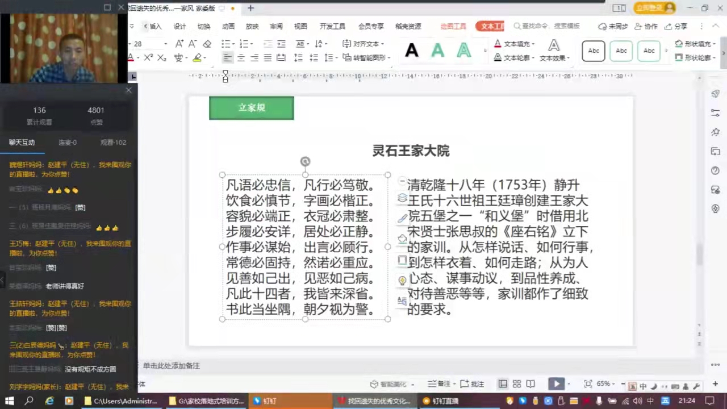
Task: Click the superscript X² formatting icon
Action: point(149,57)
